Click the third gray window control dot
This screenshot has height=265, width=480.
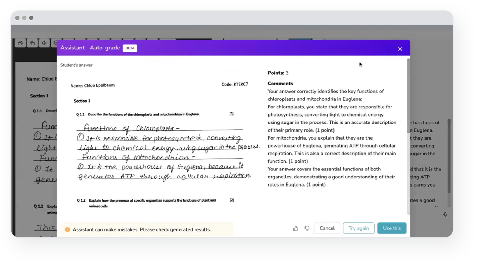(x=31, y=18)
